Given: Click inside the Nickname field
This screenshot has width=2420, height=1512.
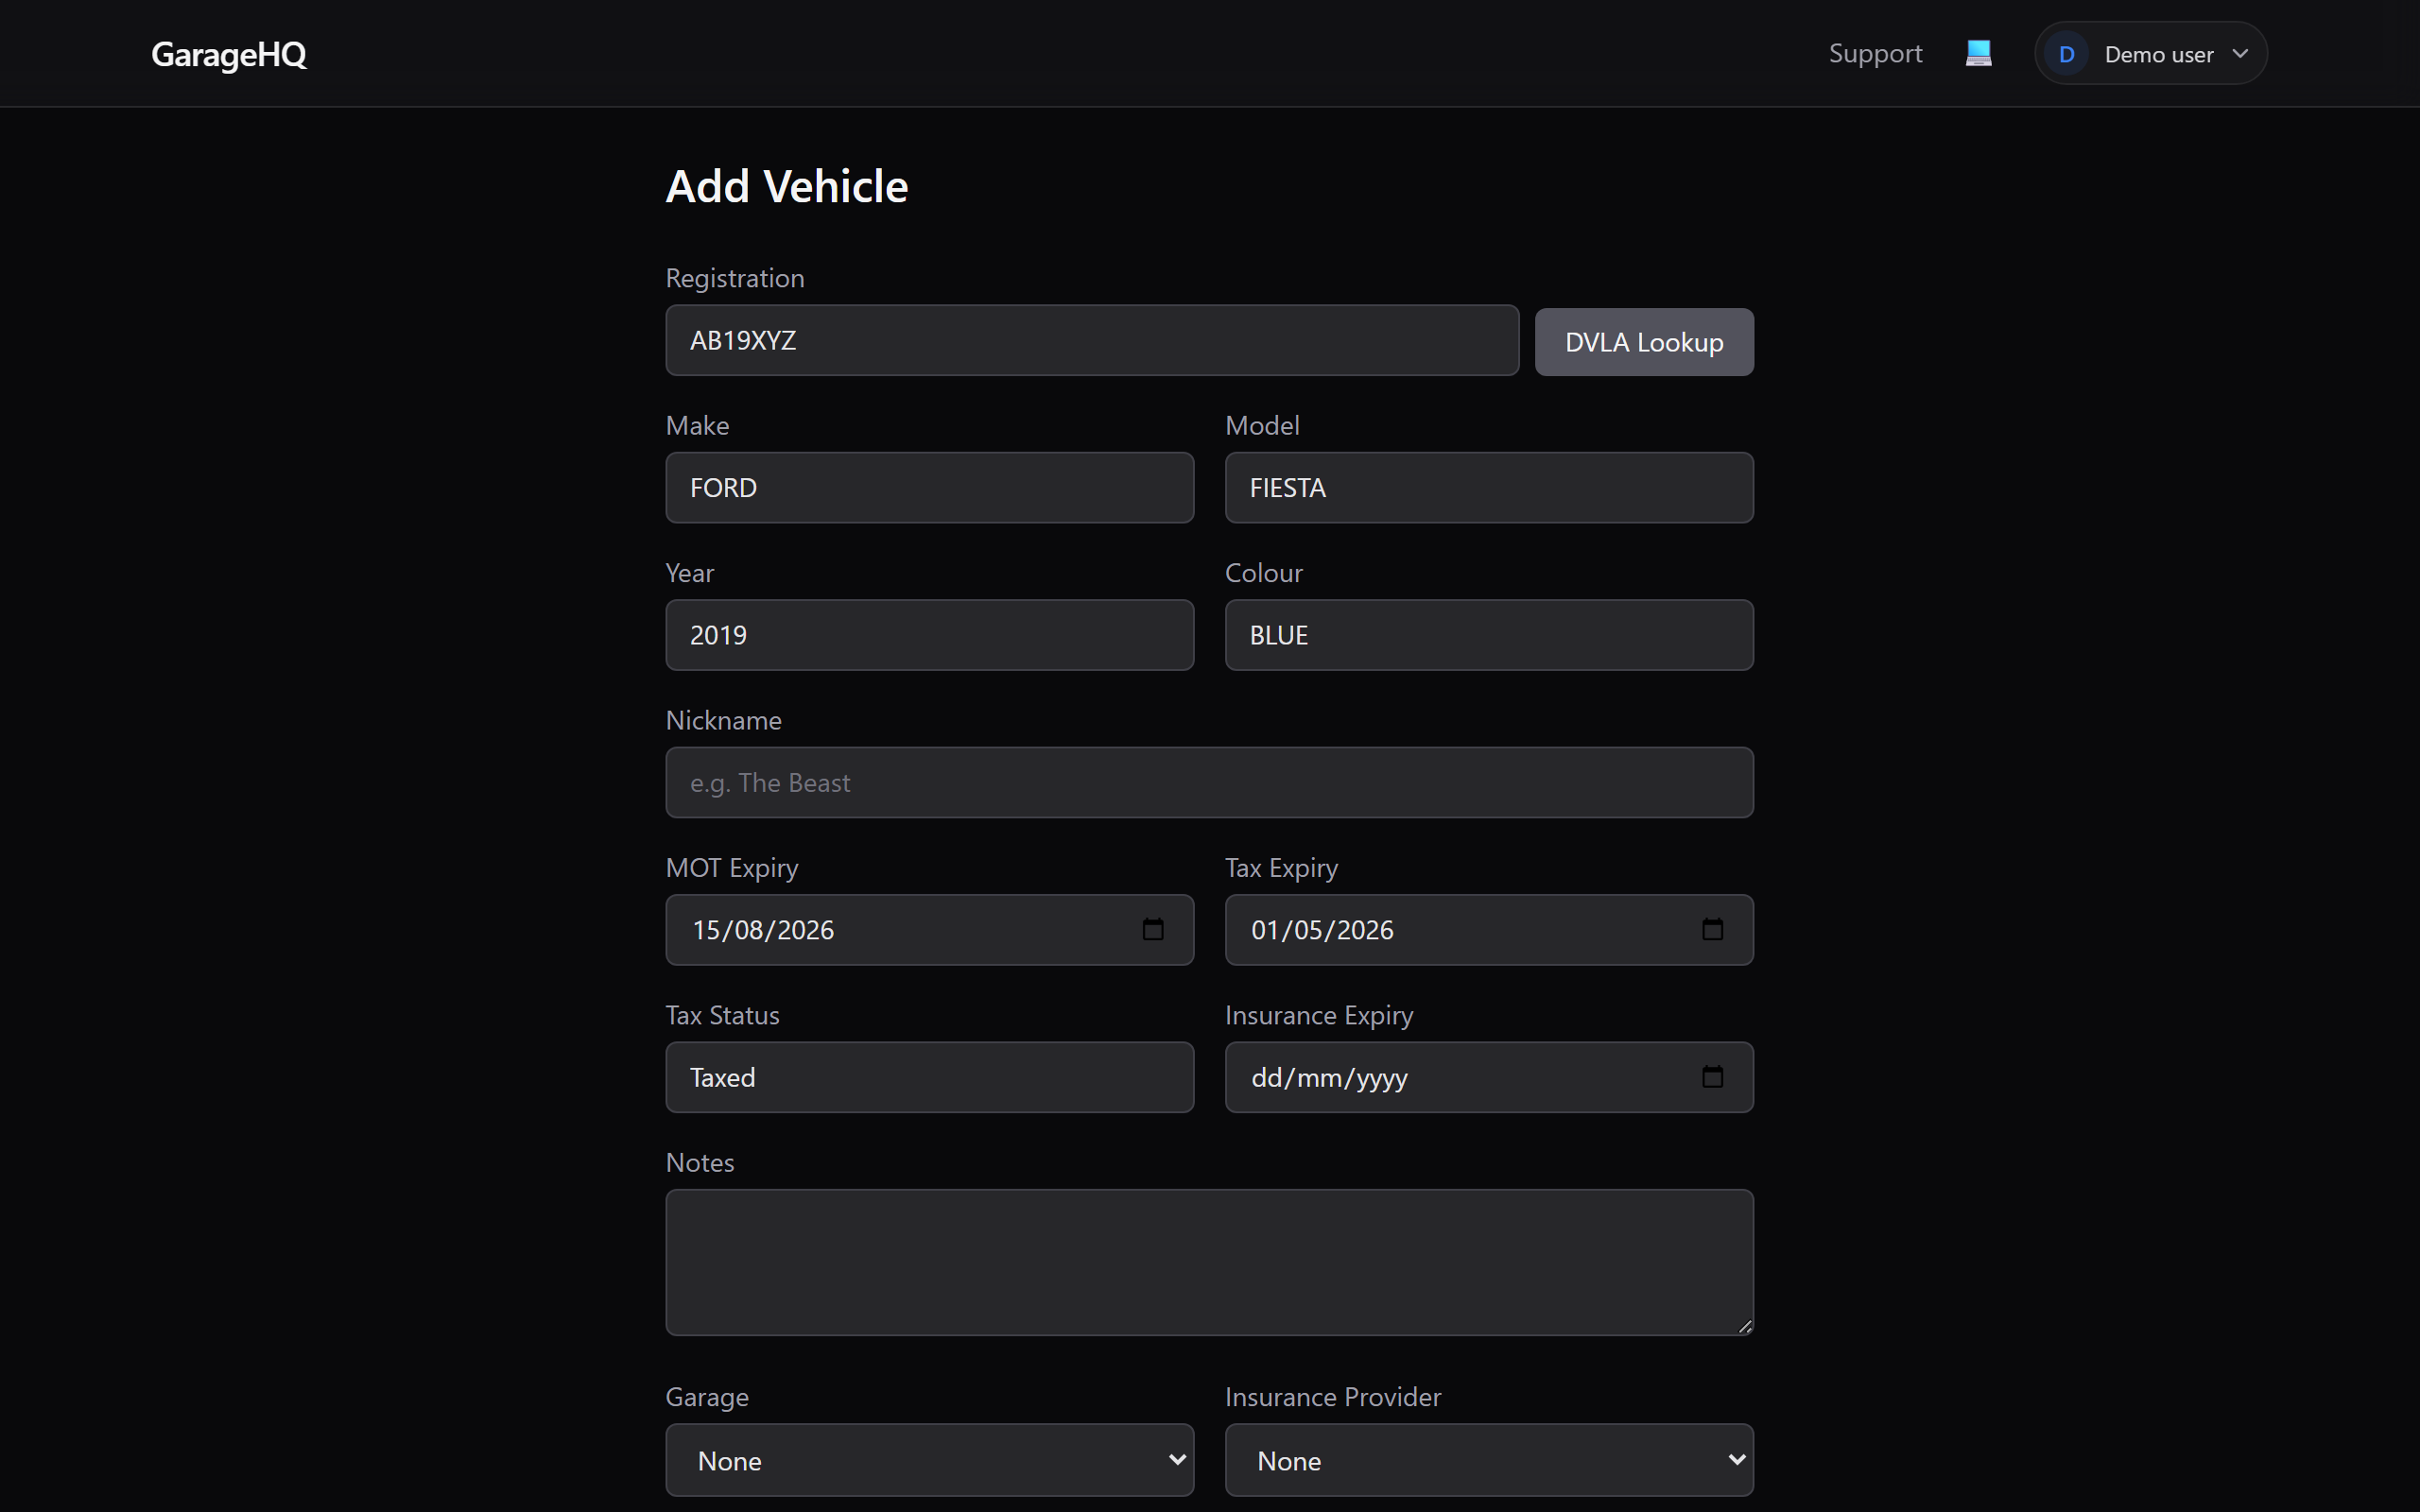Looking at the screenshot, I should (x=1208, y=782).
